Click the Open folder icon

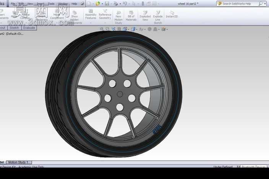coord(98,3)
